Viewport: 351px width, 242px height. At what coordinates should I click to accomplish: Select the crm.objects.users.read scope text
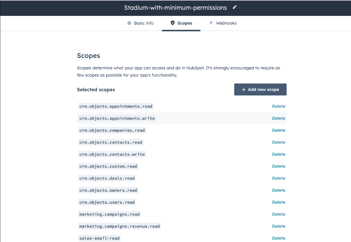(107, 202)
